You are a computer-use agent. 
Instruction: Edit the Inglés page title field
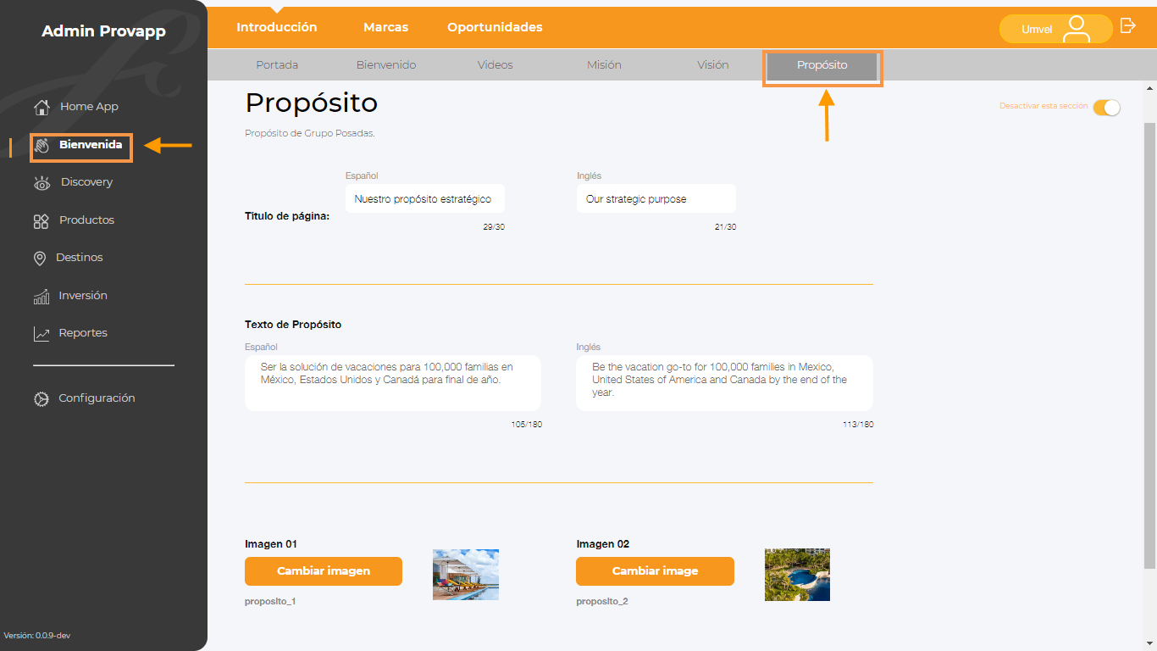(656, 199)
